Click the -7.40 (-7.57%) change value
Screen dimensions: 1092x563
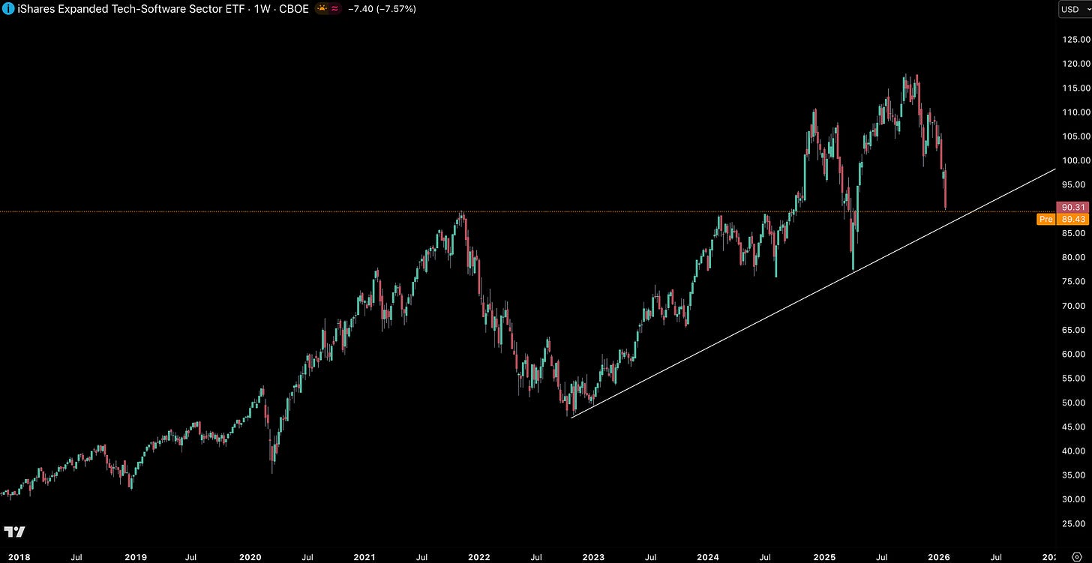point(382,9)
